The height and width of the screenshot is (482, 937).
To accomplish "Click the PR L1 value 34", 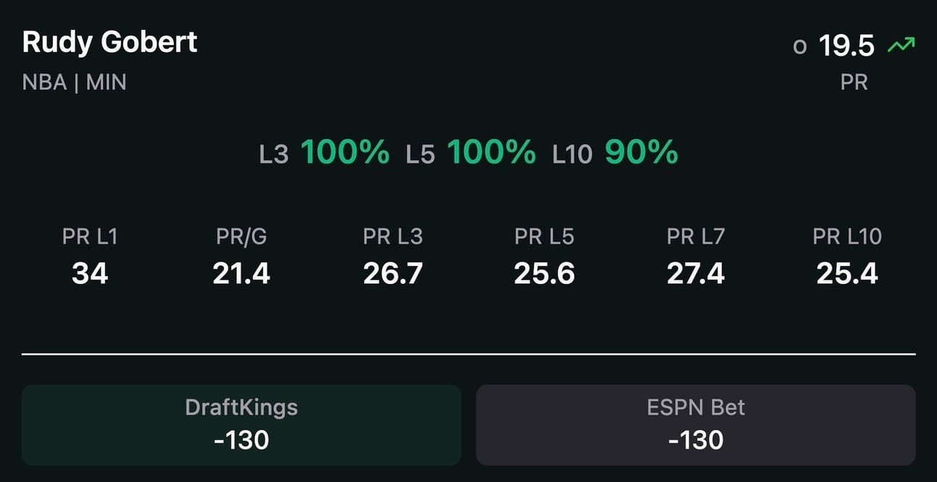I will 90,274.
